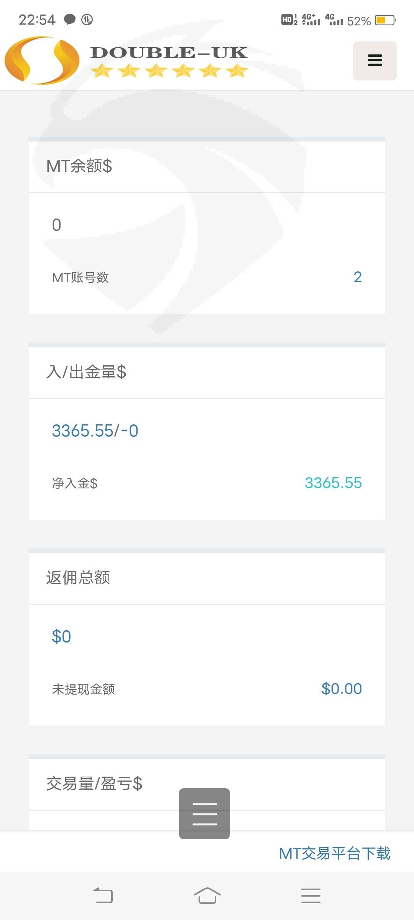Tap the Double-UK logo emblem

coord(42,61)
